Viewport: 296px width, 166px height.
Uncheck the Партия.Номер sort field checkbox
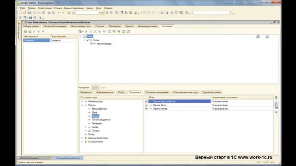click(x=146, y=109)
